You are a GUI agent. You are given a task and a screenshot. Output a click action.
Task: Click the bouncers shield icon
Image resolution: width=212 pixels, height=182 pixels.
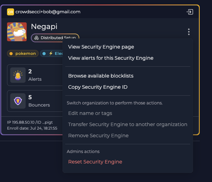pos(18,101)
